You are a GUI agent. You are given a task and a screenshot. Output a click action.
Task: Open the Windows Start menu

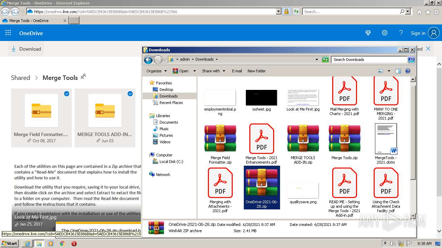point(9,243)
